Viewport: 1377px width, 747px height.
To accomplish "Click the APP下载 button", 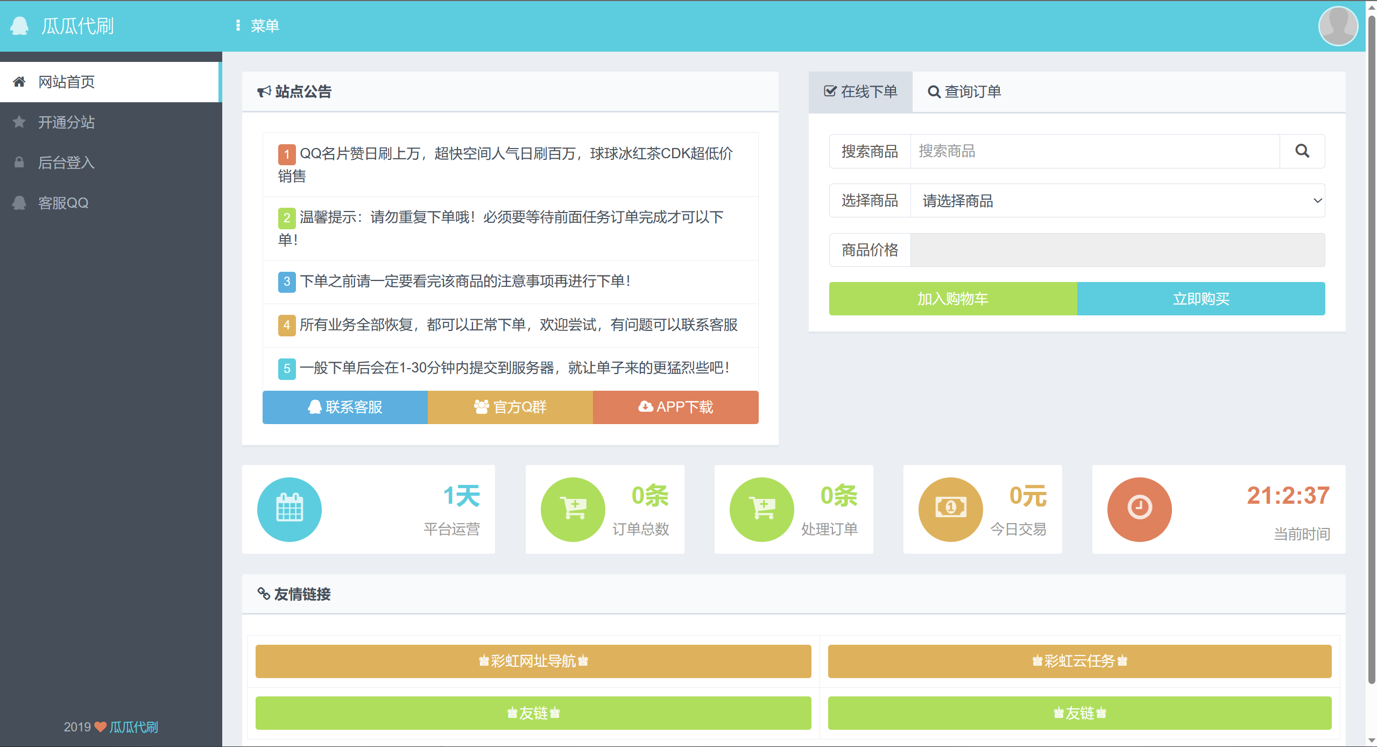I will tap(675, 407).
